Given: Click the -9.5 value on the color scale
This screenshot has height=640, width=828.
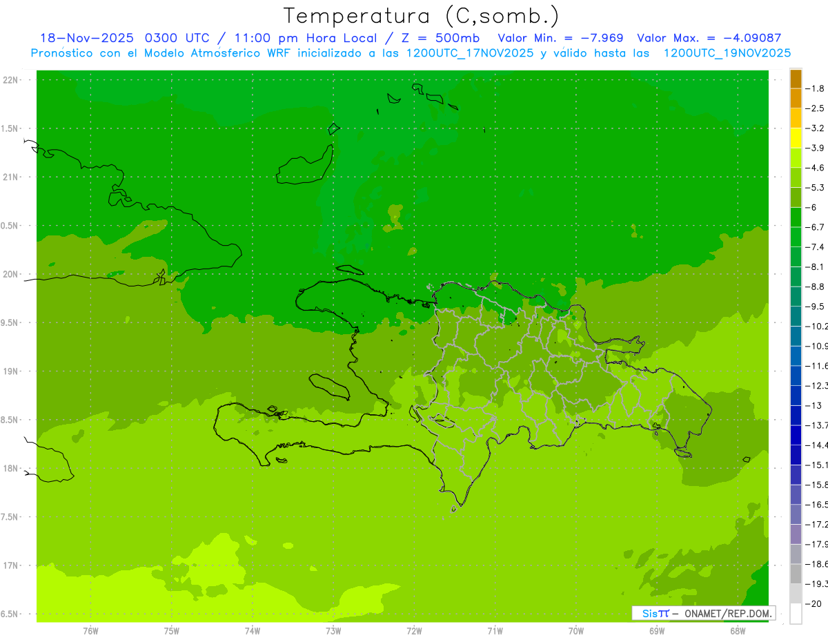Looking at the screenshot, I should tap(815, 307).
